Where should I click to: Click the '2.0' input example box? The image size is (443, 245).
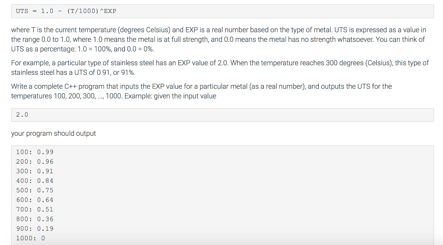tap(222, 115)
